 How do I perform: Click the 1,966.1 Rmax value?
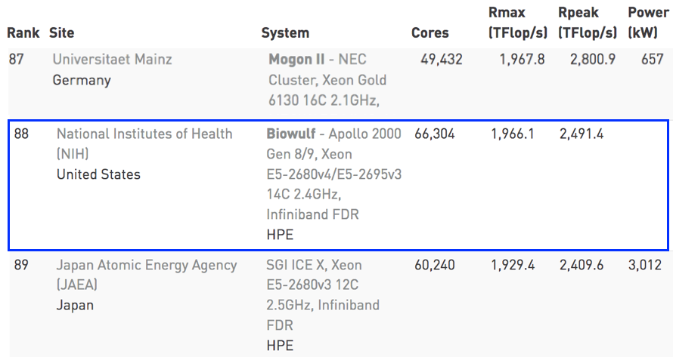coord(512,134)
